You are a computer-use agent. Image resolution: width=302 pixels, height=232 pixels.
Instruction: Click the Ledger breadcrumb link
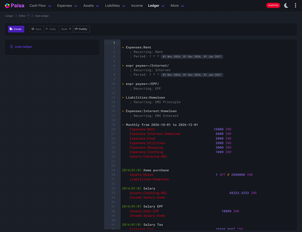click(x=9, y=16)
